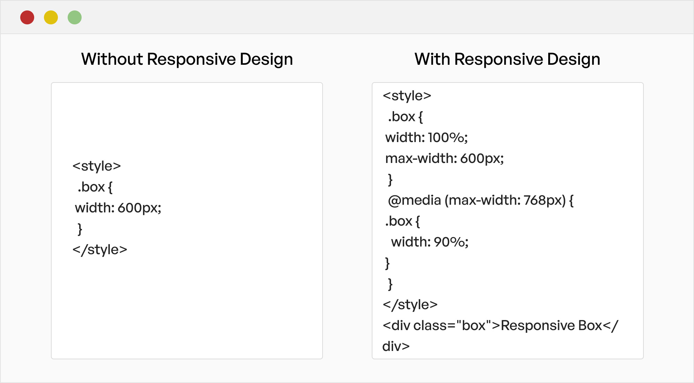Click the red window dot

(27, 17)
